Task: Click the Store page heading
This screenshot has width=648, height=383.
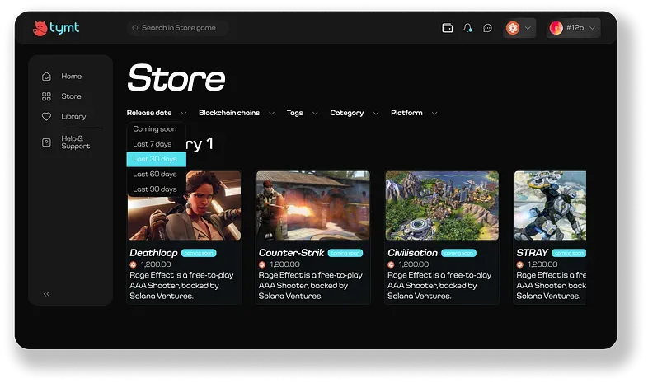Action: (176, 77)
